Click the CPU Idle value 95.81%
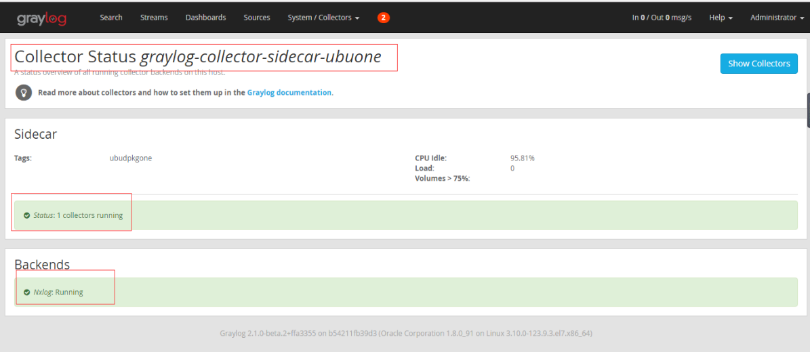Image resolution: width=810 pixels, height=352 pixels. [x=523, y=158]
